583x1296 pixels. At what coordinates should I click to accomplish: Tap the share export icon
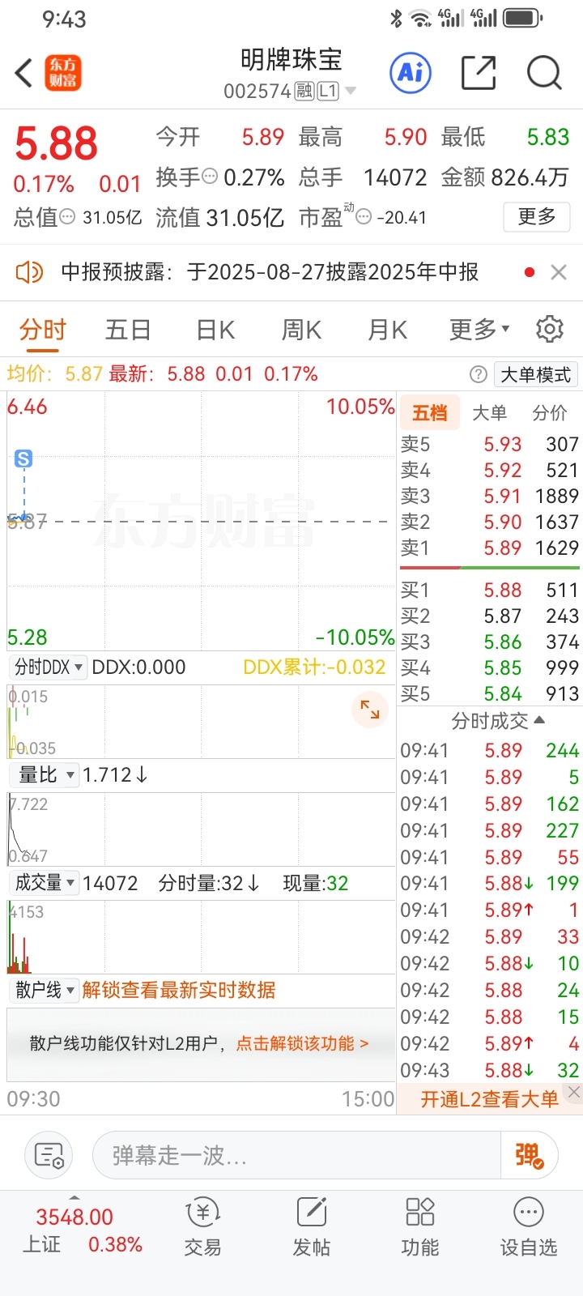point(479,73)
